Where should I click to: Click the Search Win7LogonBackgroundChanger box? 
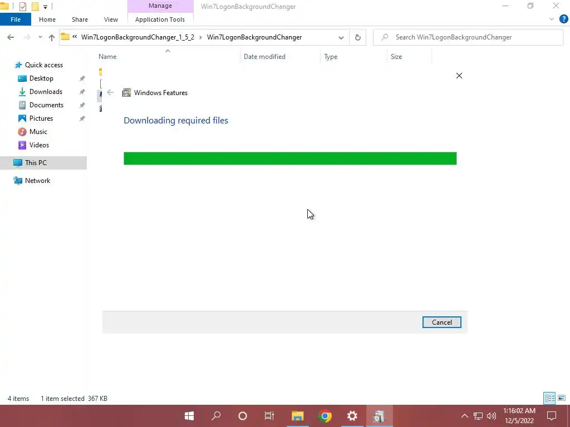[x=468, y=37]
